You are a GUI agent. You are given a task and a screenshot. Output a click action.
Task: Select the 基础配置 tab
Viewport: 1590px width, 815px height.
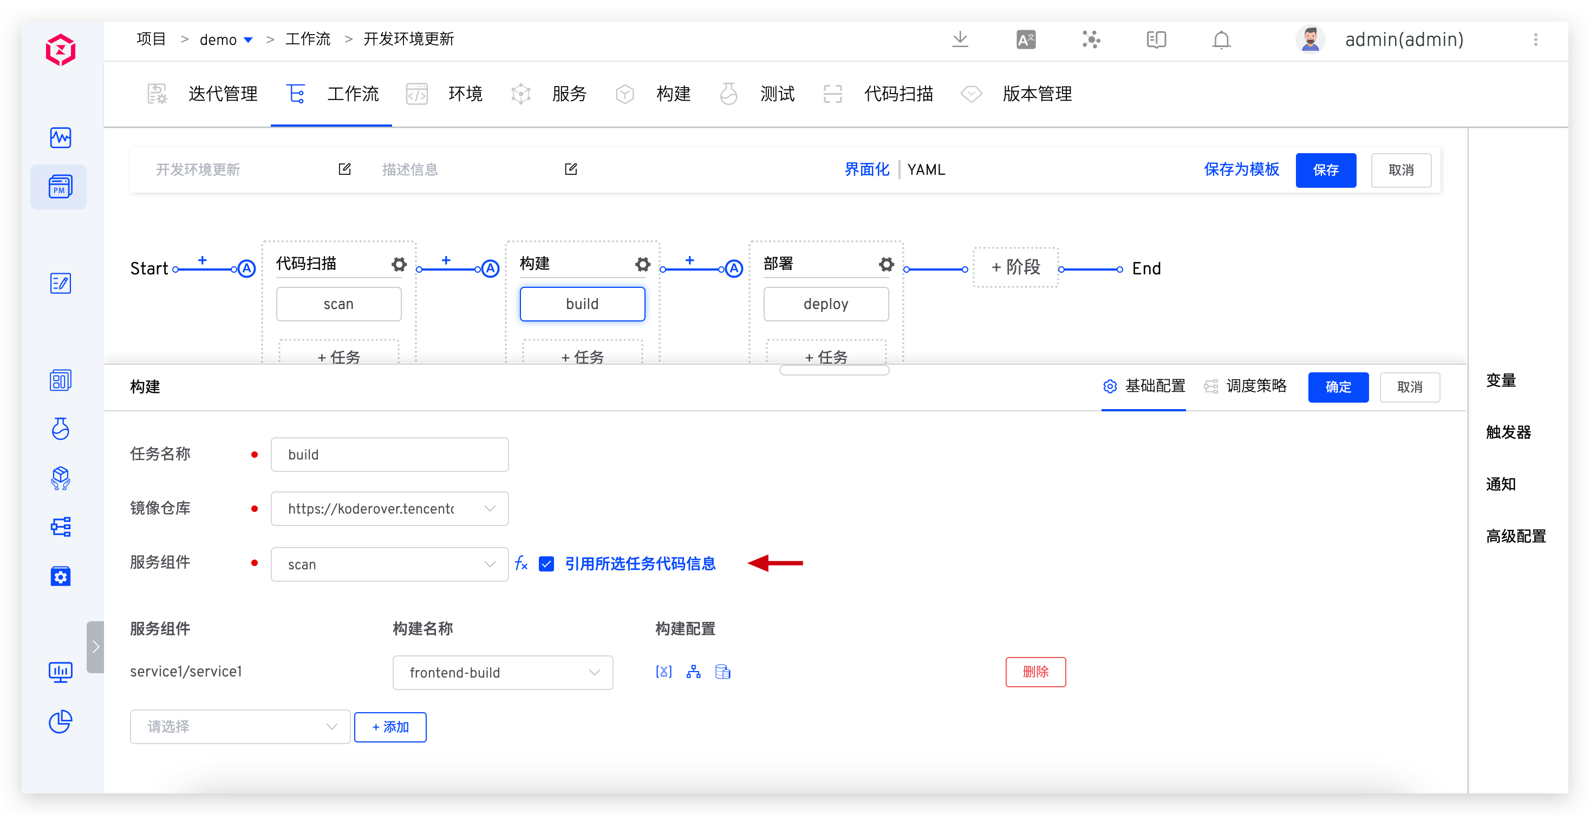point(1144,386)
